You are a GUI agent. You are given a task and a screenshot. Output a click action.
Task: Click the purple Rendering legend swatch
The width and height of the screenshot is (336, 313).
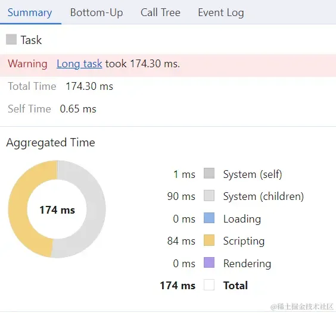click(209, 262)
